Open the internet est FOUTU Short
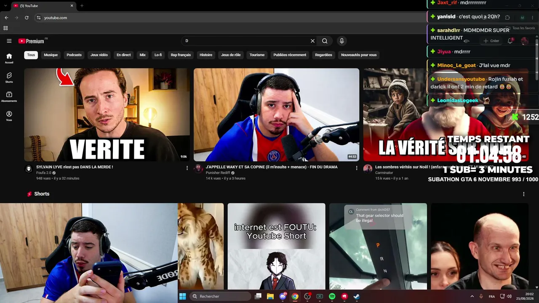This screenshot has height=303, width=539. (x=276, y=247)
